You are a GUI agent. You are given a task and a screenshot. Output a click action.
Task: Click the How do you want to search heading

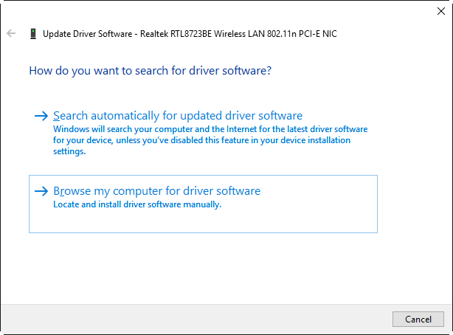tap(150, 71)
